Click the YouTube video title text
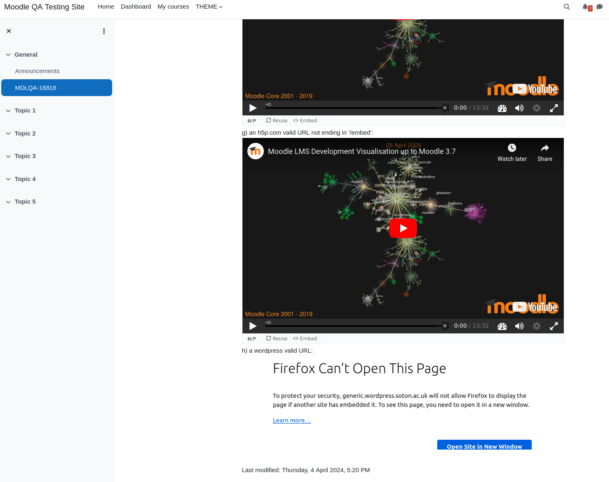The width and height of the screenshot is (609, 482). point(362,151)
